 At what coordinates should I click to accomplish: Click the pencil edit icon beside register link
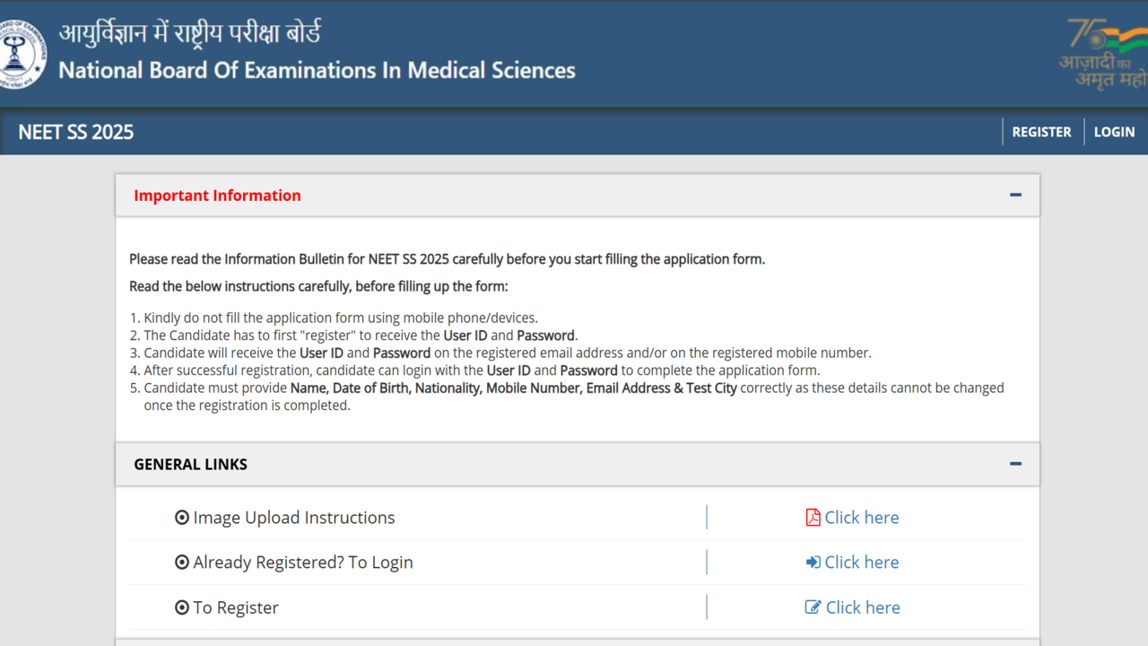click(813, 607)
